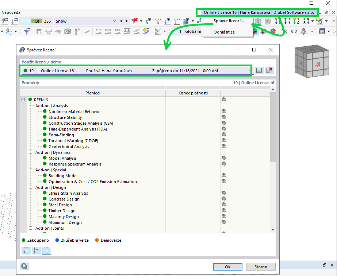The height and width of the screenshot is (276, 337).
Task: Collapse the Add-on | Dynamics node
Action: [x=31, y=152]
